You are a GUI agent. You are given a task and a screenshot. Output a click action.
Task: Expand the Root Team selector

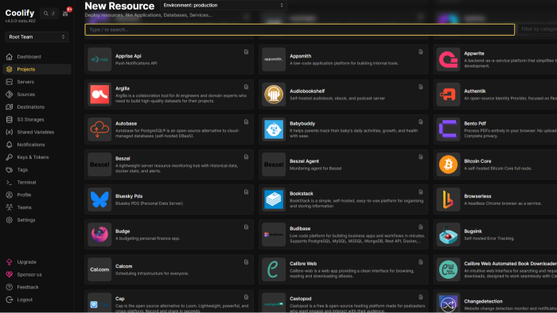37,37
